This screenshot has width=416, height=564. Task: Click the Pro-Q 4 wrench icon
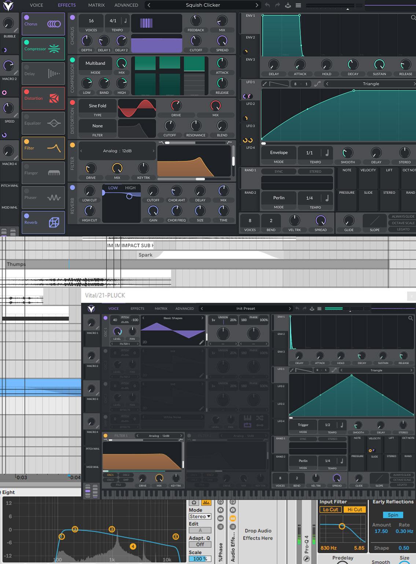(x=306, y=559)
